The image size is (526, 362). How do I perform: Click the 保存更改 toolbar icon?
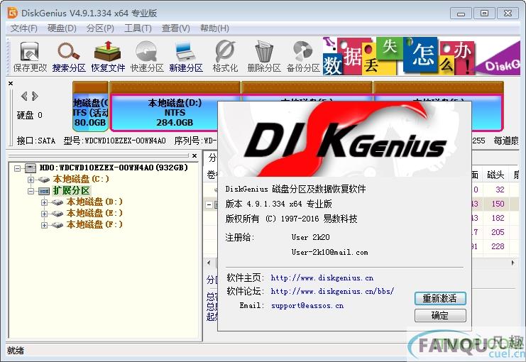click(x=30, y=56)
